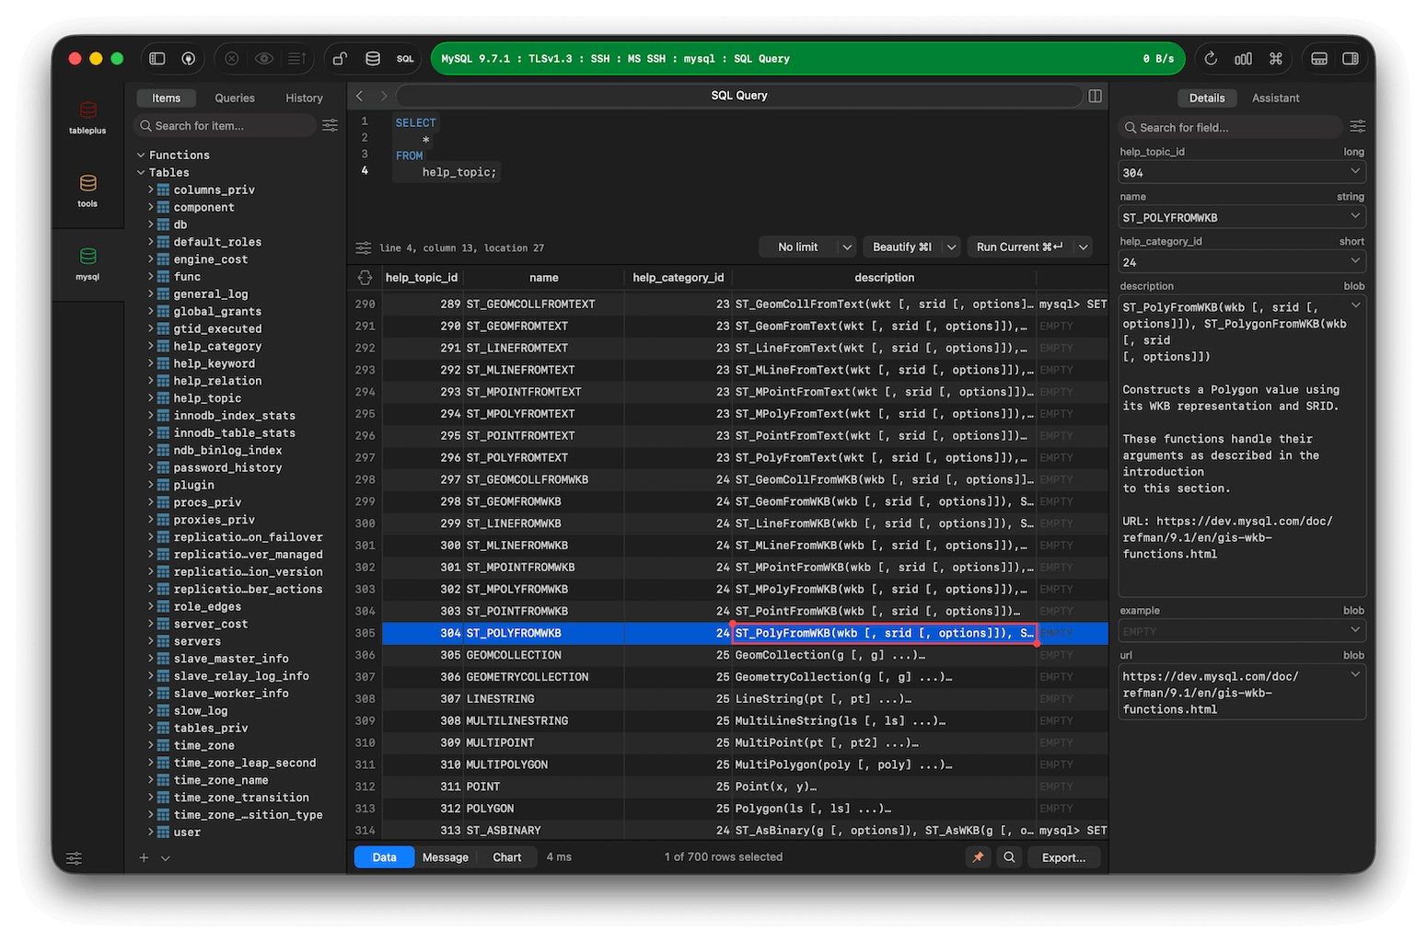This screenshot has height=942, width=1427.
Task: Expand the help_topic table node
Action: coord(151,398)
